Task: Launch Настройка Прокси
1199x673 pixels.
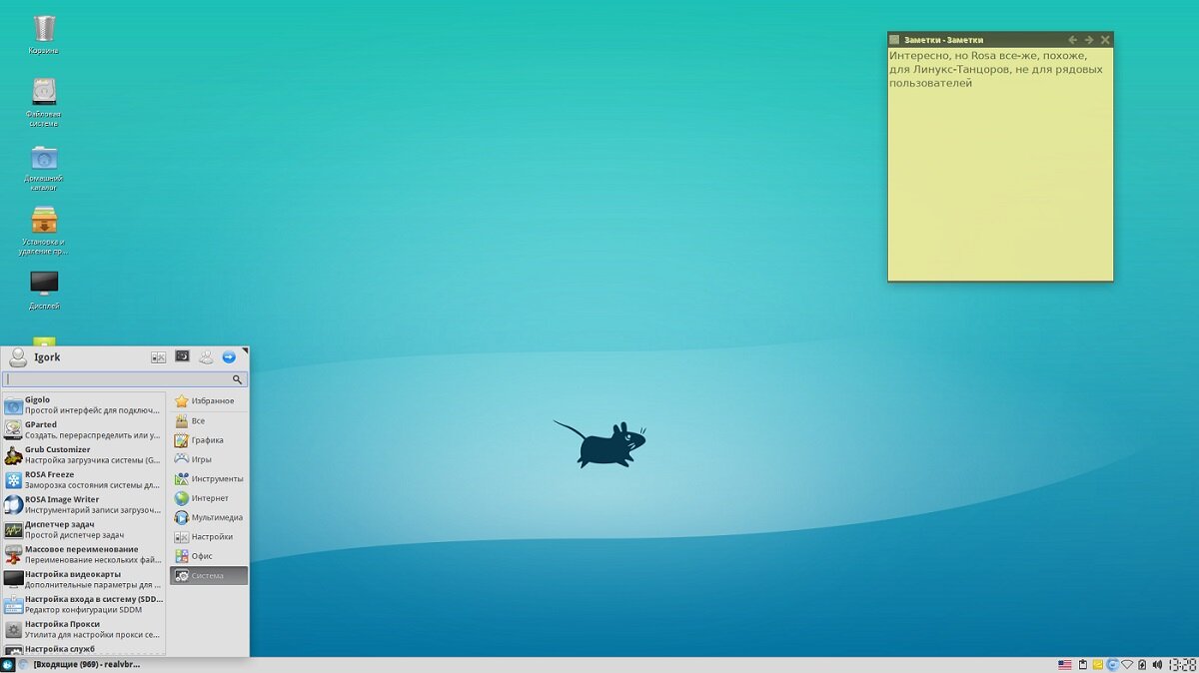Action: tap(83, 629)
